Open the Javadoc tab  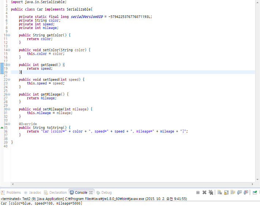click(x=33, y=192)
